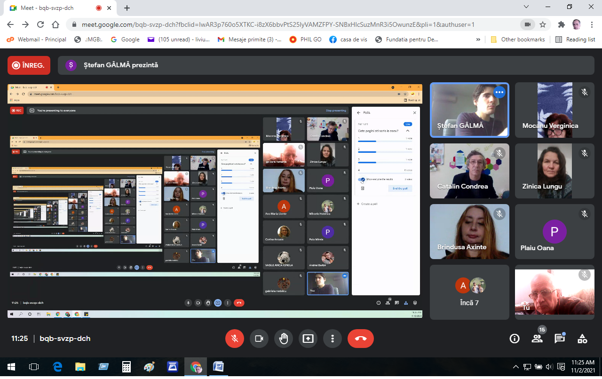Viewport: 602px width, 379px height.
Task: Bookmark this page with star icon
Action: 543,24
